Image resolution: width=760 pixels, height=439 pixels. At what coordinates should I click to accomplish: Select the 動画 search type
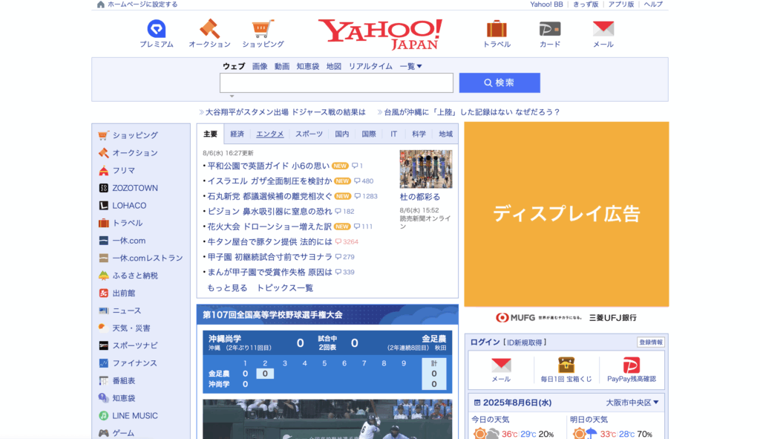click(281, 66)
